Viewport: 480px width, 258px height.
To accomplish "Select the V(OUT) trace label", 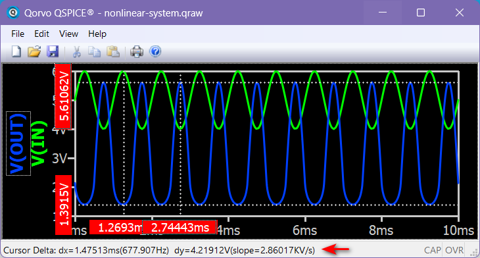I will point(18,143).
